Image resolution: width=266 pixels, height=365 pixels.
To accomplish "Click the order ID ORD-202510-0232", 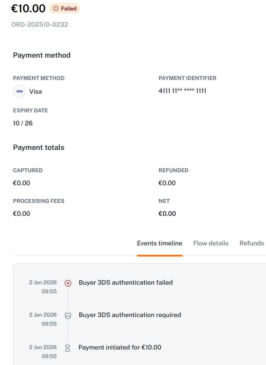I will coord(40,25).
